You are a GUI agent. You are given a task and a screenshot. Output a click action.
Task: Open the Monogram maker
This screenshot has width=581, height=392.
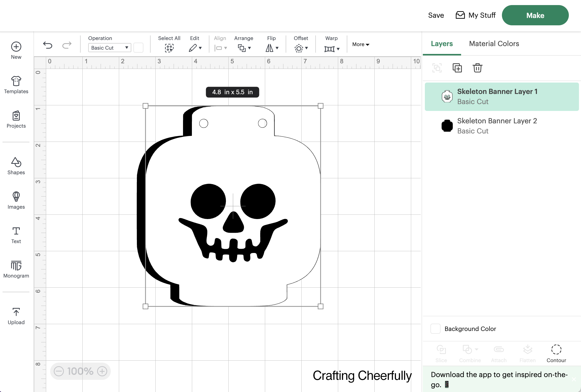click(16, 269)
